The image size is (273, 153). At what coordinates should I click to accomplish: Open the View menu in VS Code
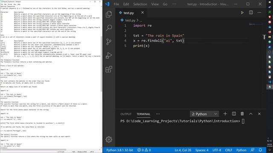[x=155, y=4]
